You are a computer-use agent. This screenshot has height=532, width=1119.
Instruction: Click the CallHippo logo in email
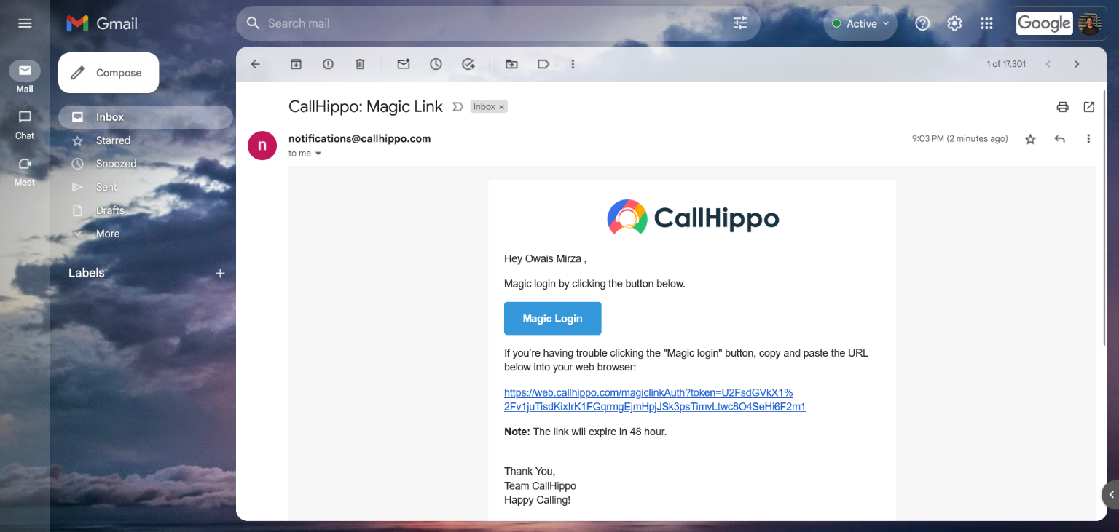(x=693, y=218)
